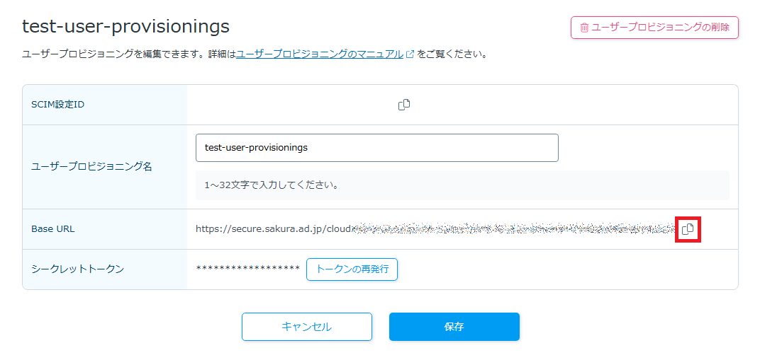
Task: Open the ユーザープロビジョニングのマニュアル link
Action: coord(320,54)
